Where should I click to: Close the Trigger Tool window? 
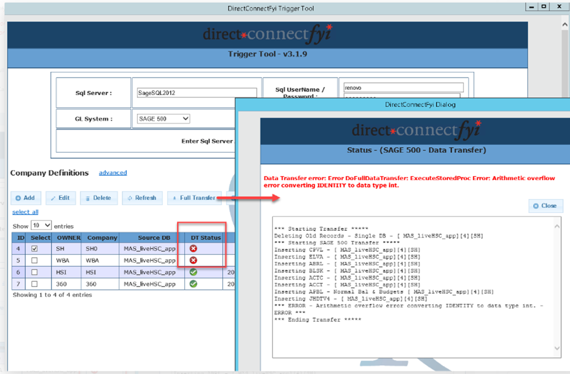[559, 7]
